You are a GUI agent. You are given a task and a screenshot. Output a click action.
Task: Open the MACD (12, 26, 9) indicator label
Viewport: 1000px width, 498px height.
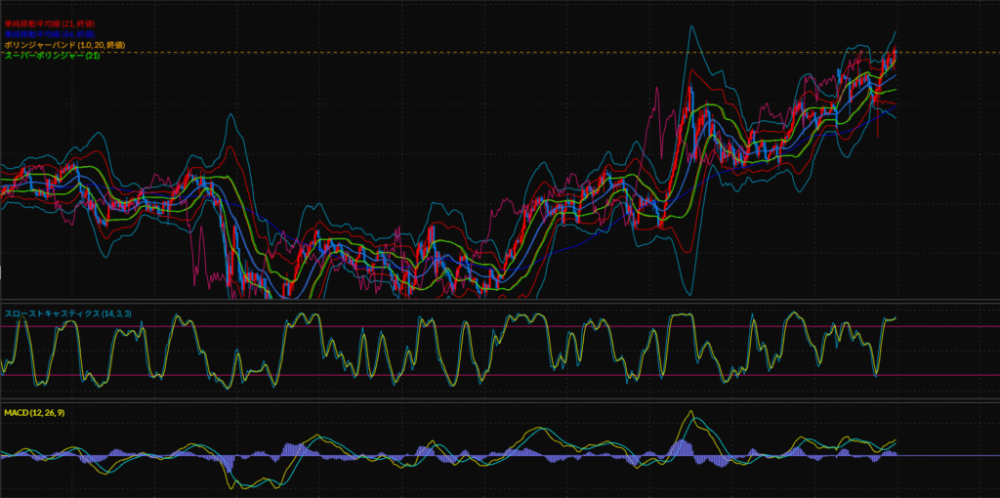tap(34, 413)
